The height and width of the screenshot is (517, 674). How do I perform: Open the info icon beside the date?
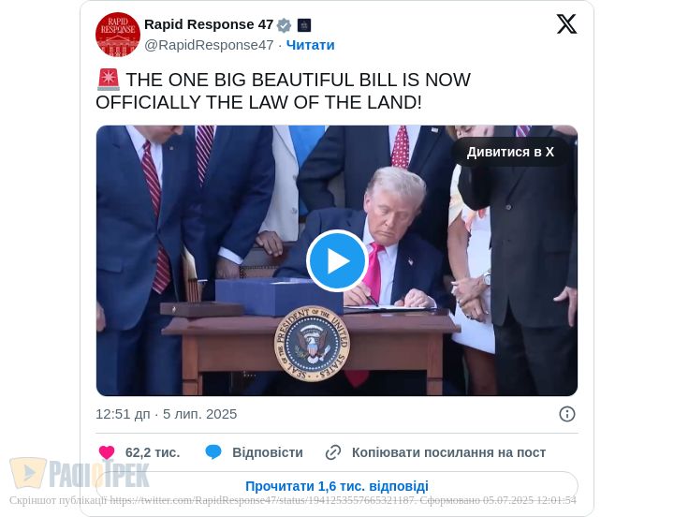coord(567,414)
